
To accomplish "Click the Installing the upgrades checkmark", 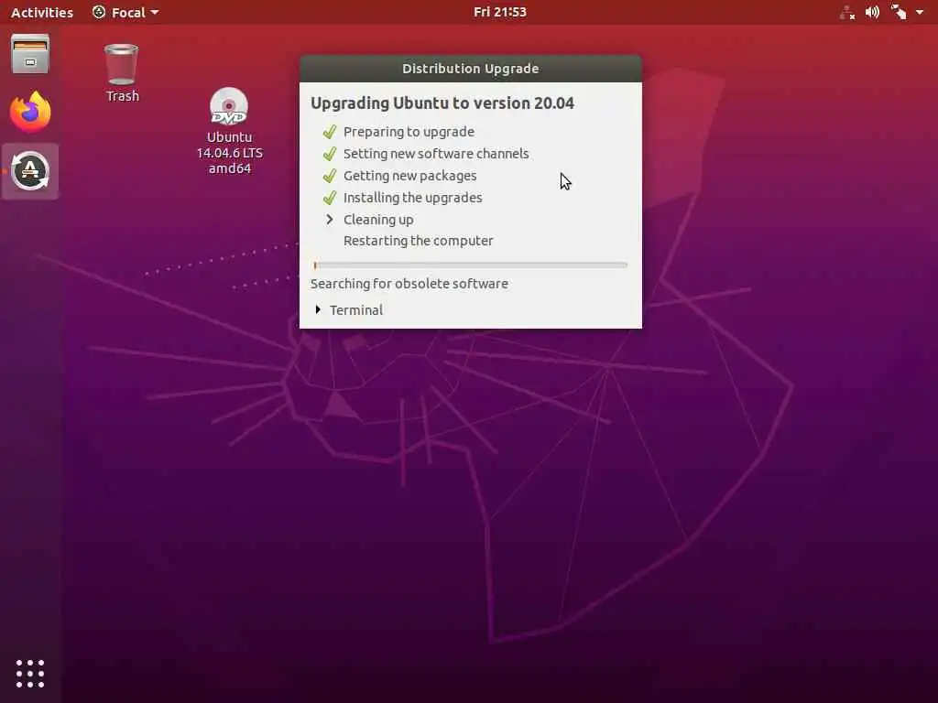I will (330, 198).
